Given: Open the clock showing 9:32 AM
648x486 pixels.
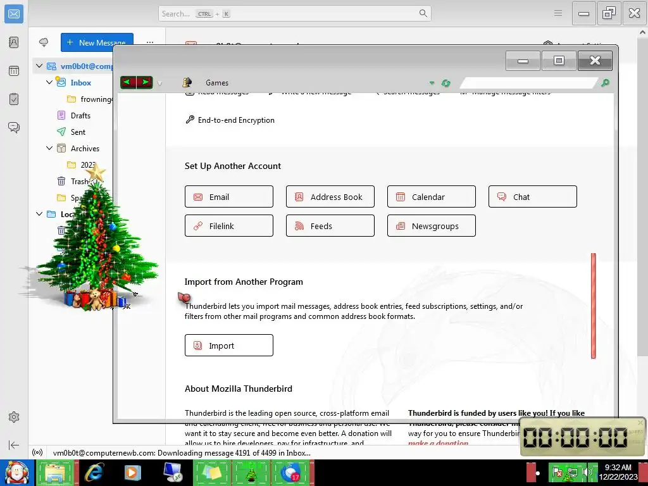Looking at the screenshot, I should pos(618,471).
